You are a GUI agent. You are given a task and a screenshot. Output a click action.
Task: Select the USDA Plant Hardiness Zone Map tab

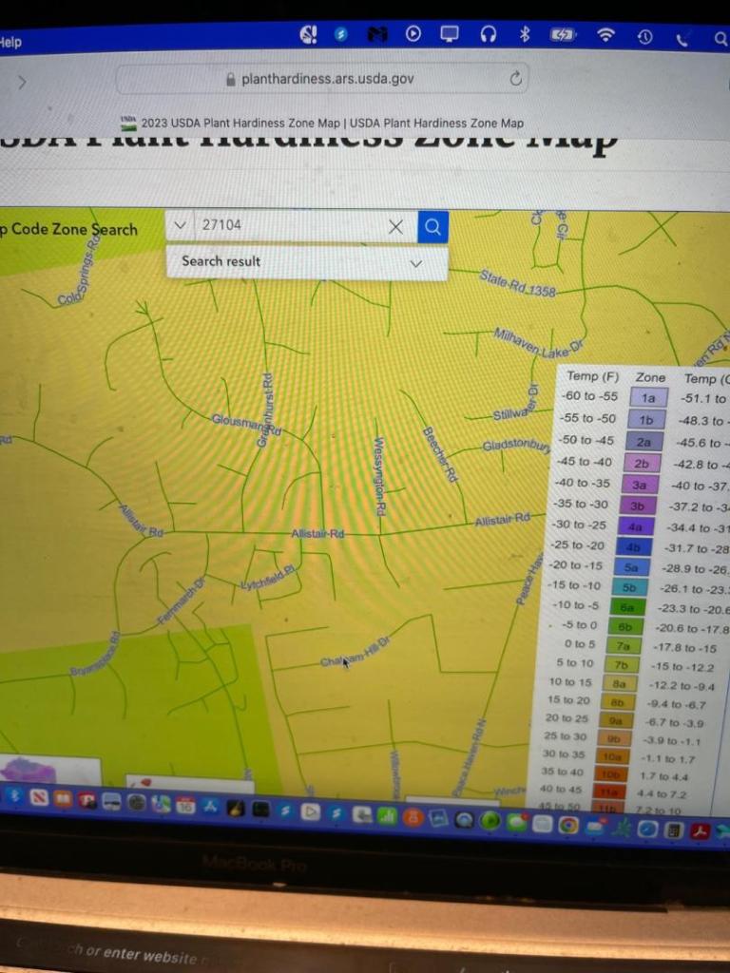tap(323, 123)
